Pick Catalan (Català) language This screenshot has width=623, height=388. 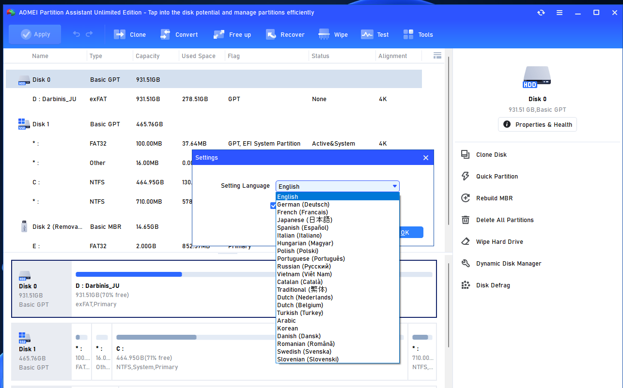point(338,282)
